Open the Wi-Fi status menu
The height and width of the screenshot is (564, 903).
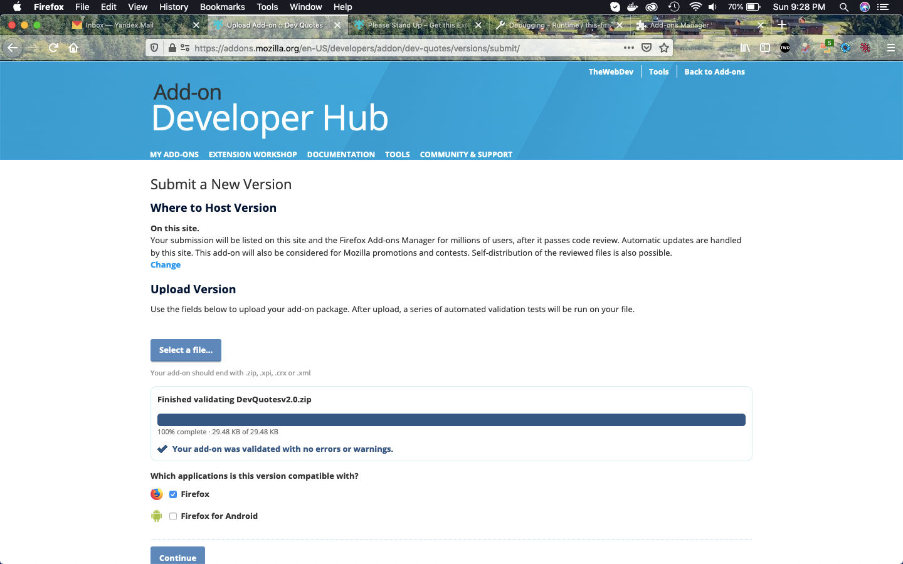(695, 7)
